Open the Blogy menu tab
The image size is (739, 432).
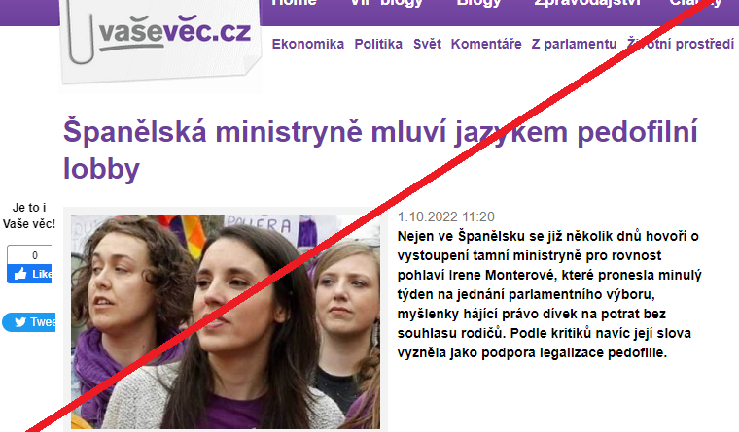pyautogui.click(x=478, y=3)
